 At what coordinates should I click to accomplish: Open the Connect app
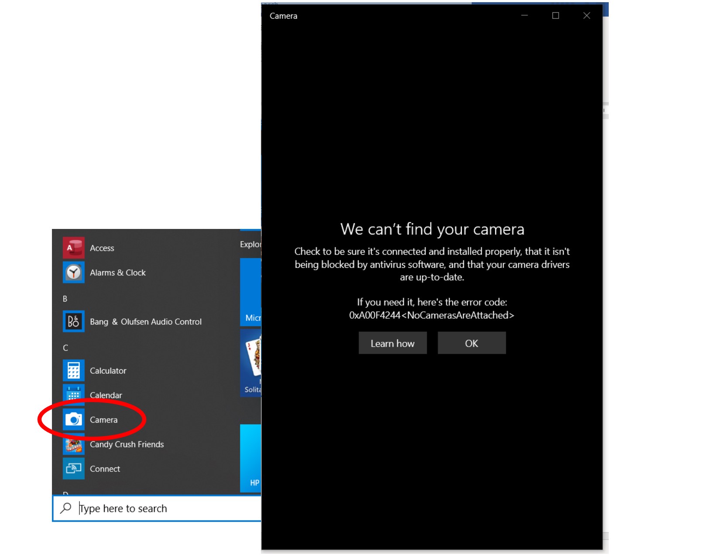[x=104, y=469]
